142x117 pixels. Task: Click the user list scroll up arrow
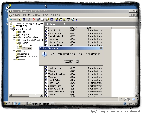136,28
